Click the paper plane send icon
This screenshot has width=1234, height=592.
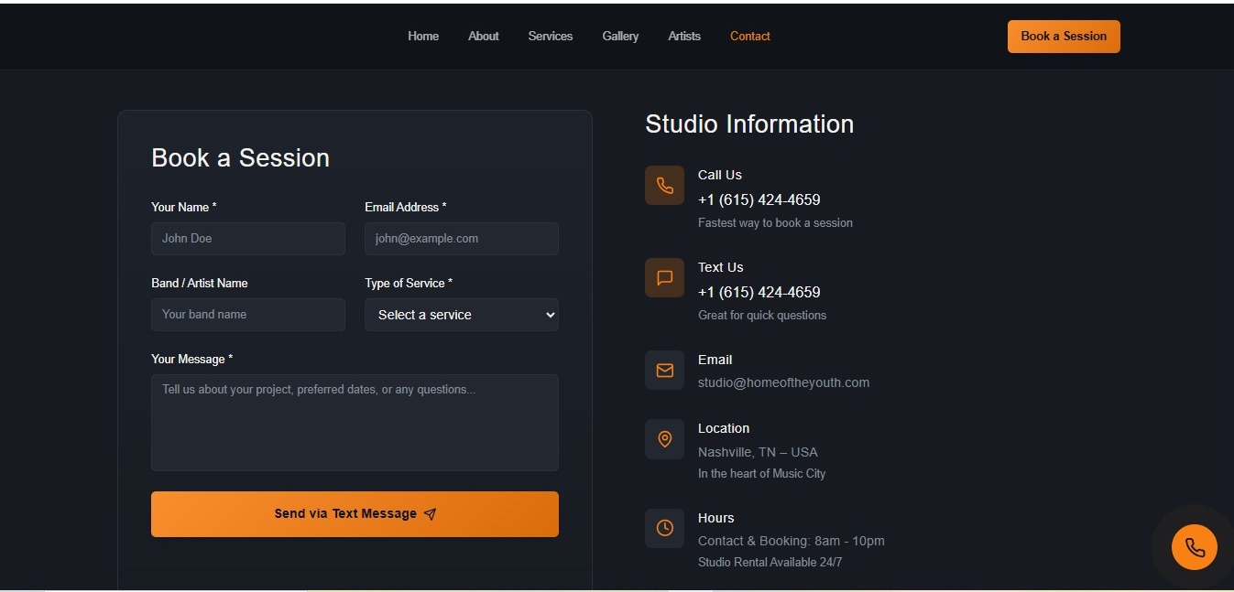coord(431,514)
